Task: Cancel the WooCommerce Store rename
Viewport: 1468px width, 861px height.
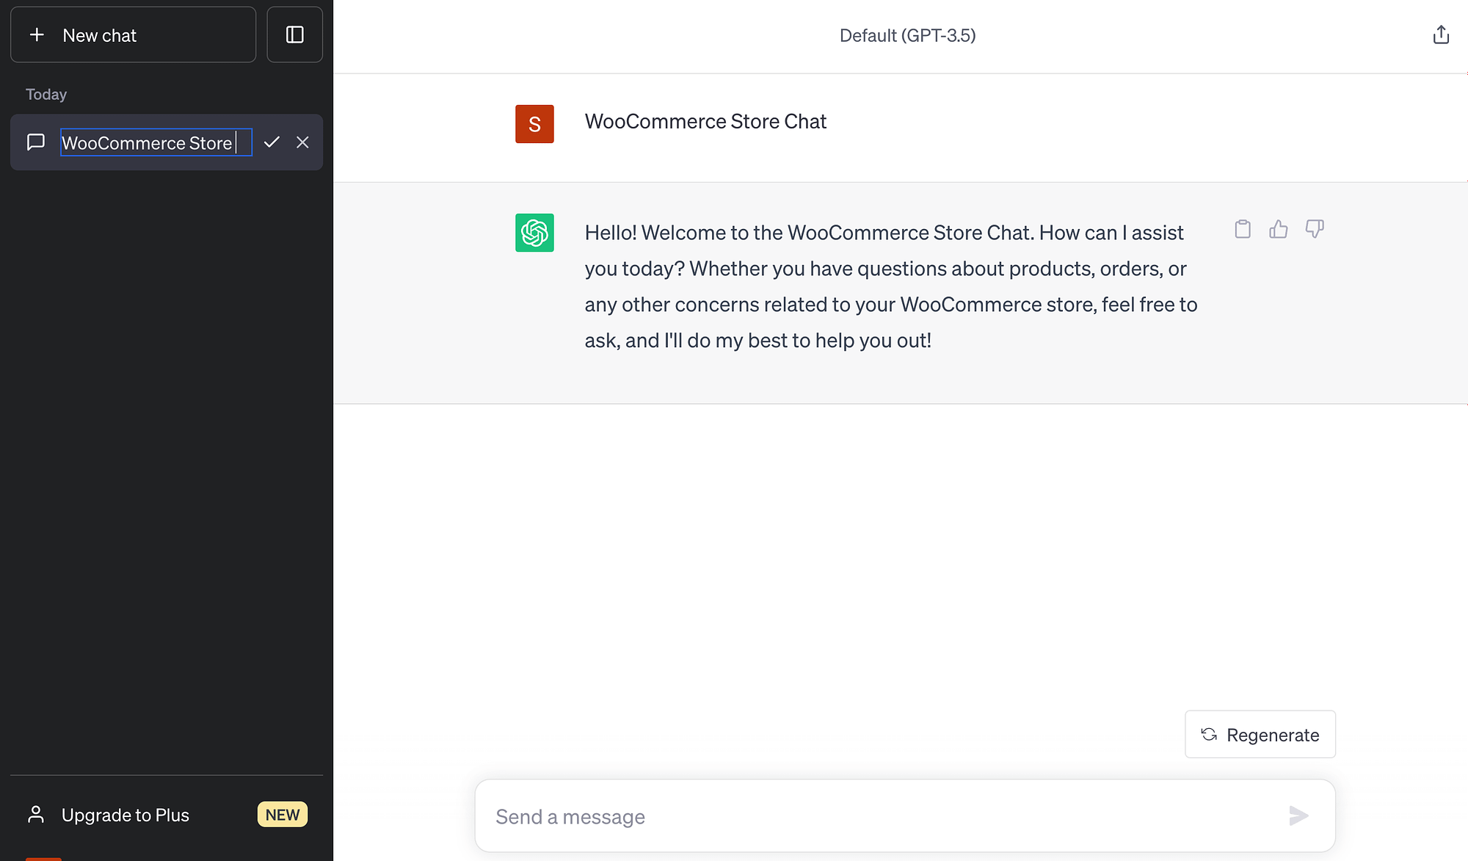Action: (x=302, y=142)
